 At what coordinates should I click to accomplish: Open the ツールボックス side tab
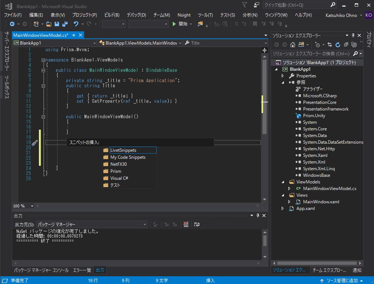[7, 87]
